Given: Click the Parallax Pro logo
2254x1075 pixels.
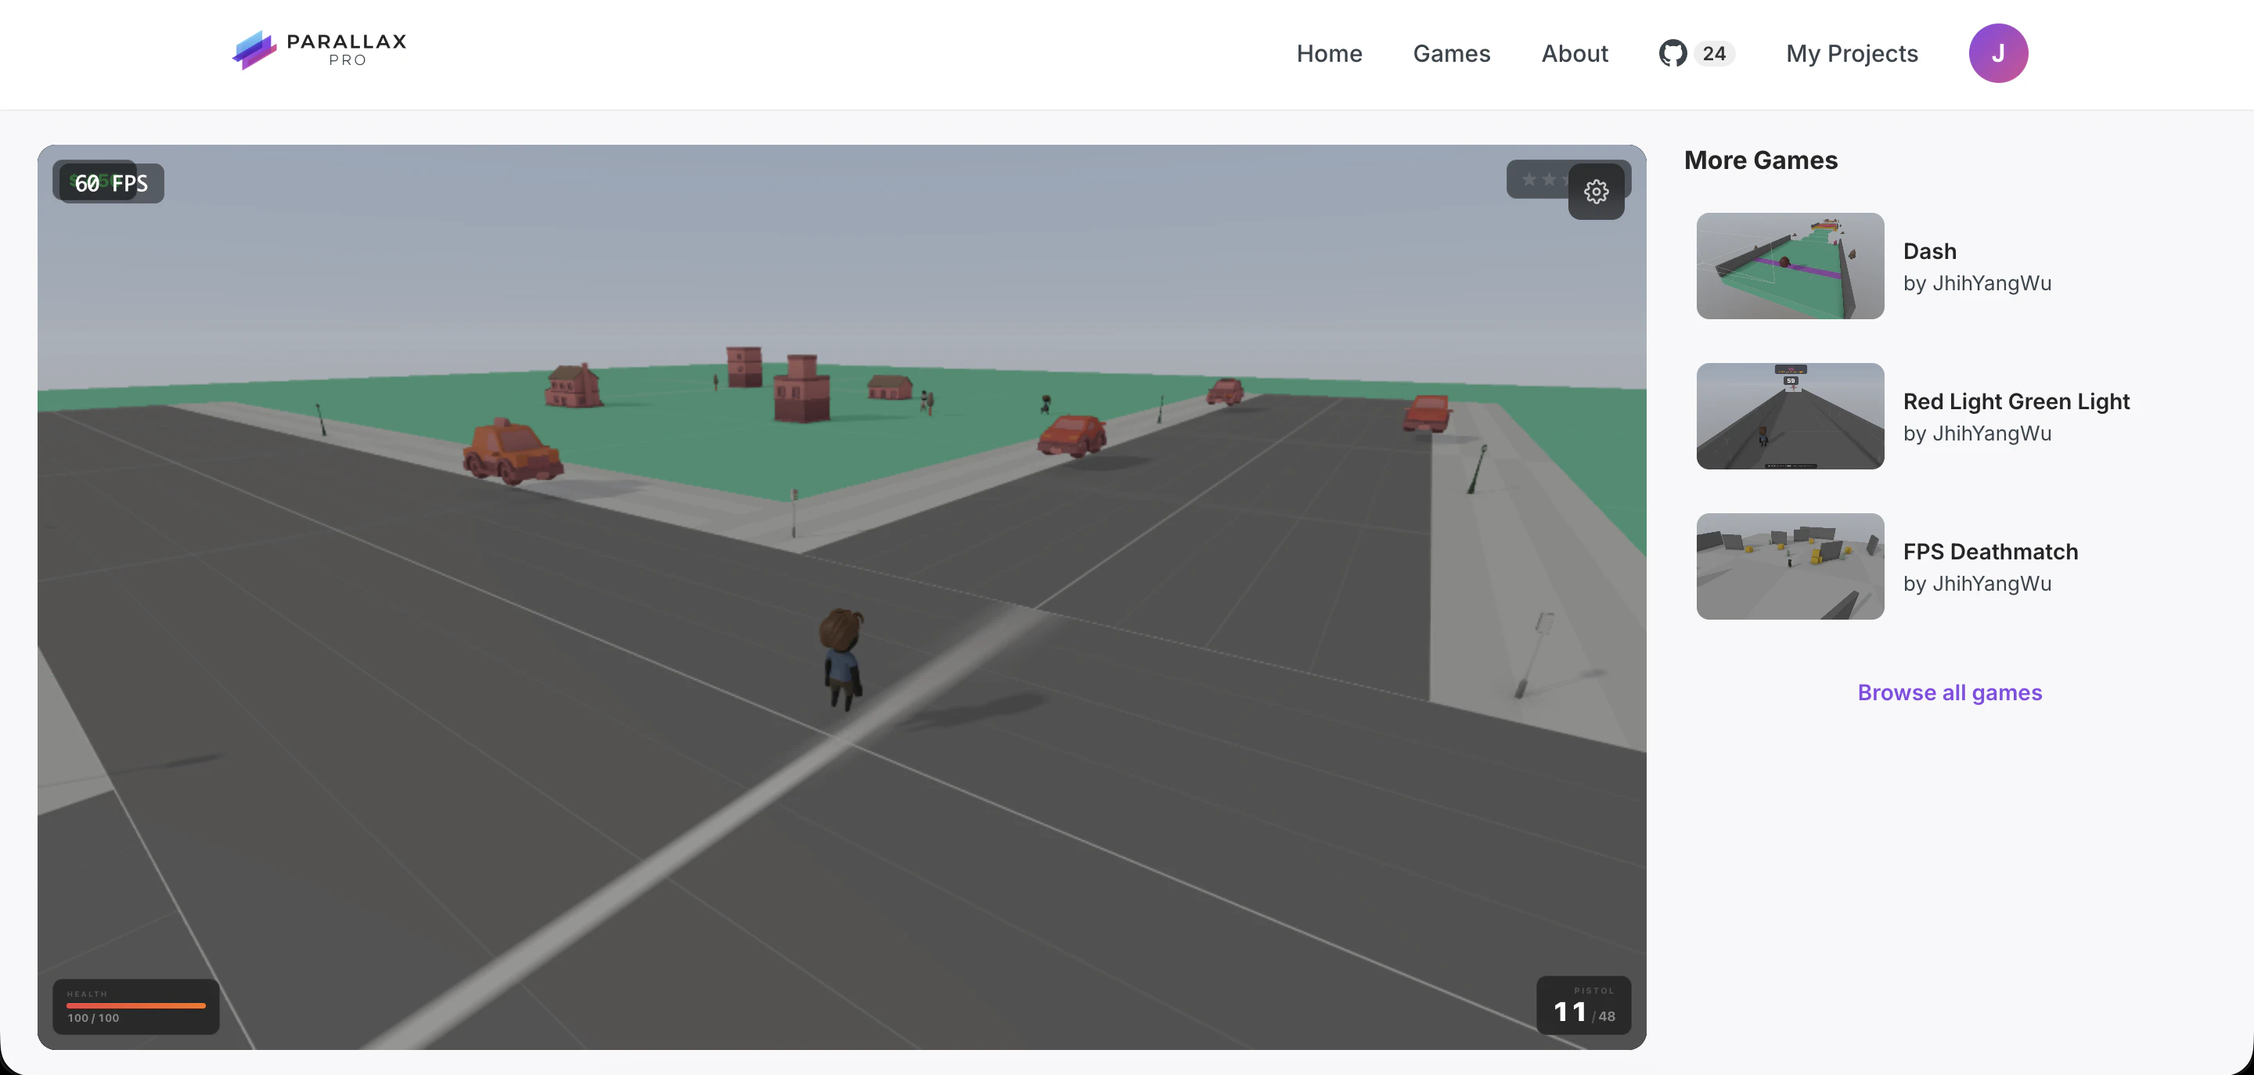Looking at the screenshot, I should click(x=319, y=50).
